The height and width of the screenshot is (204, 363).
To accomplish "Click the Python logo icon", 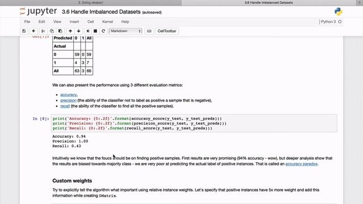I will 338,11.
